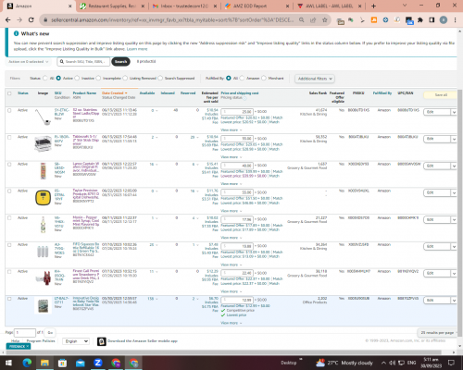This screenshot has width=463, height=370.
Task: Open Edit dropdown arrow for Tablecraft row
Action: click(x=454, y=139)
